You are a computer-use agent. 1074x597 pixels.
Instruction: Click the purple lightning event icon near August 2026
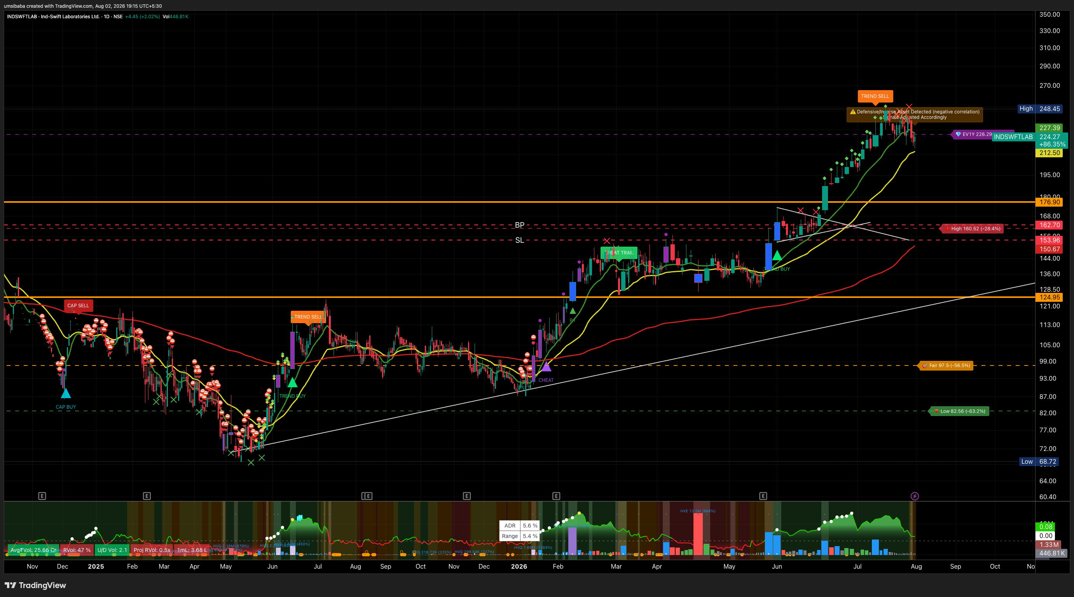click(x=914, y=496)
